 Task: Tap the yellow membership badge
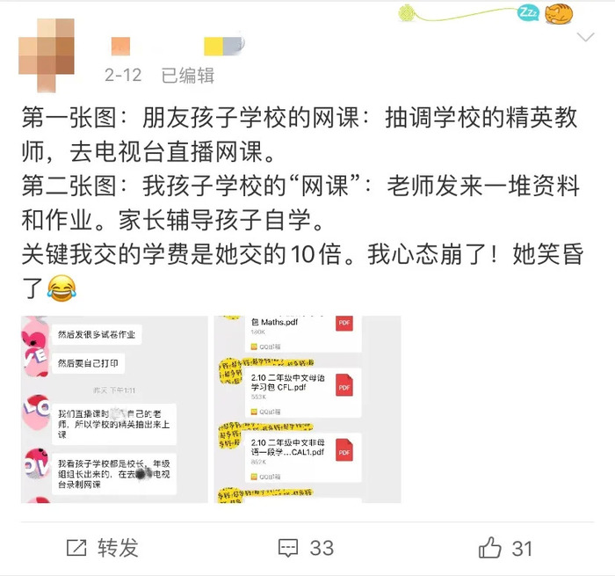[x=224, y=46]
